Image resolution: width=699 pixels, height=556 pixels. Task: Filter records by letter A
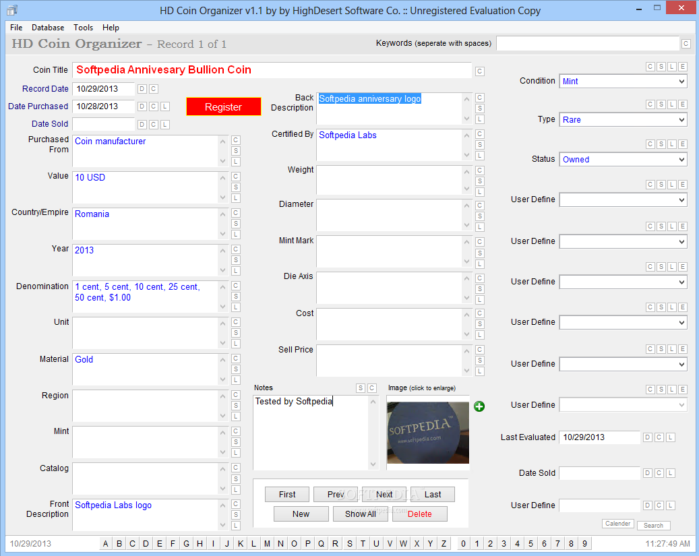(x=106, y=543)
